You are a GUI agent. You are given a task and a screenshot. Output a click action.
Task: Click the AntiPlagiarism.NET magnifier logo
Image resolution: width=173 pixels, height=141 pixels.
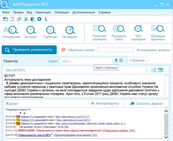(4, 4)
